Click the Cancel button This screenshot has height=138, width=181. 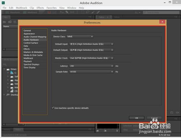(154, 118)
